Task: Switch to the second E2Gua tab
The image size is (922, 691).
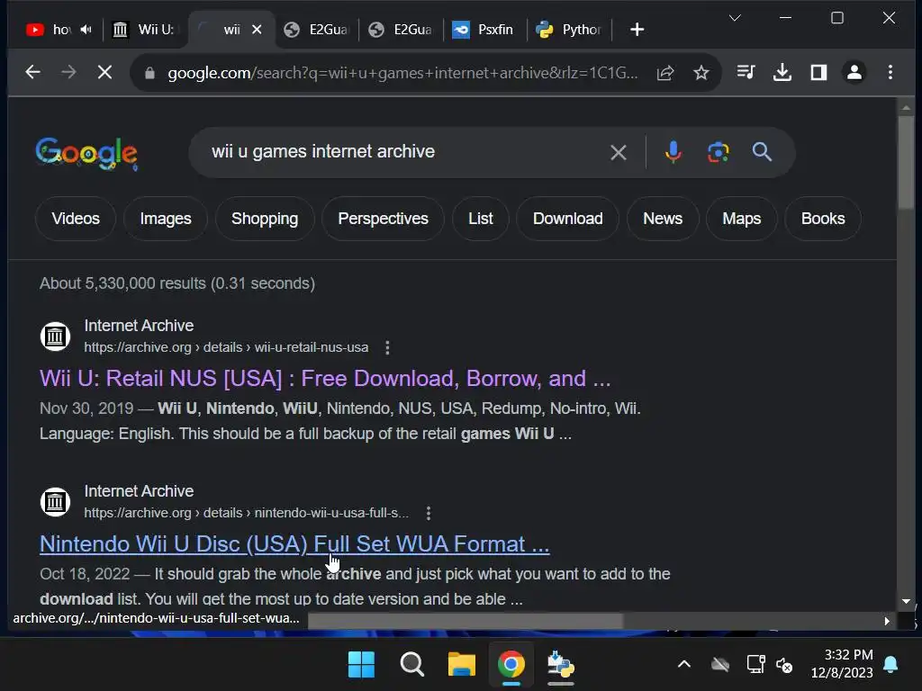Action: [x=401, y=30]
